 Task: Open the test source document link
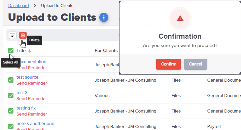tap(28, 77)
